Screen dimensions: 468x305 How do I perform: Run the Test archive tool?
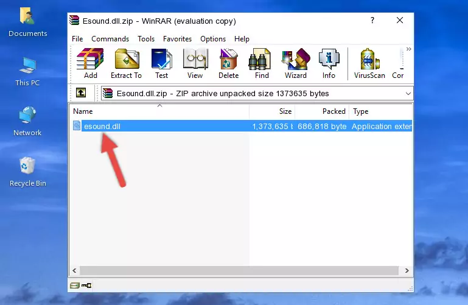pyautogui.click(x=161, y=63)
